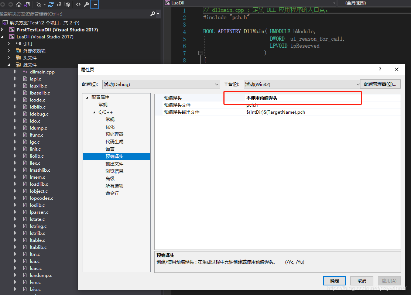This screenshot has height=295, width=411.
Task: Open the 配置(C) Debug dropdown
Action: point(216,84)
